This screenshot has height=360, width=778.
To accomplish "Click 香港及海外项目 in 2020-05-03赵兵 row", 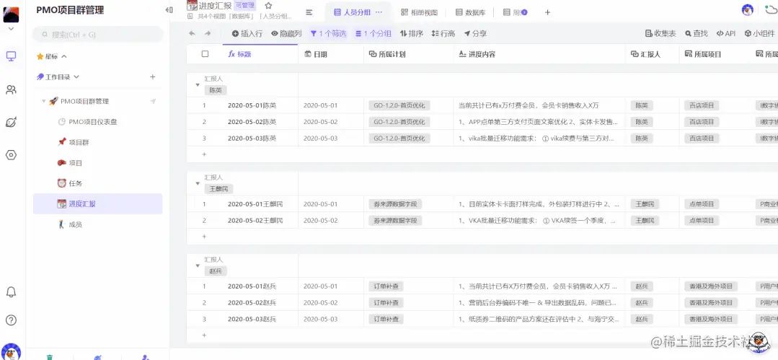I will pos(710,319).
